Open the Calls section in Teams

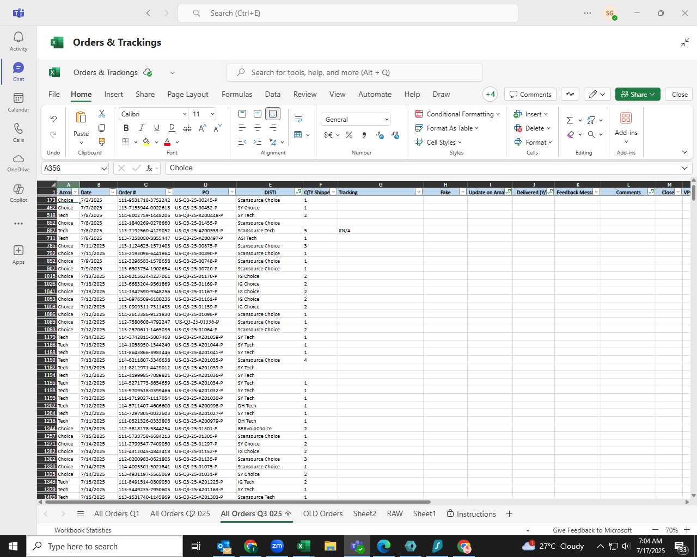19,132
